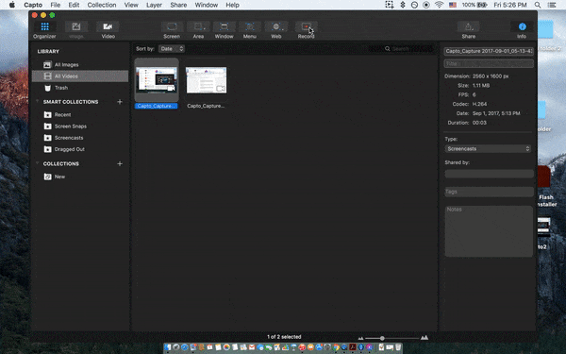Open Notification Center icon
The image size is (566, 354).
coord(552,5)
